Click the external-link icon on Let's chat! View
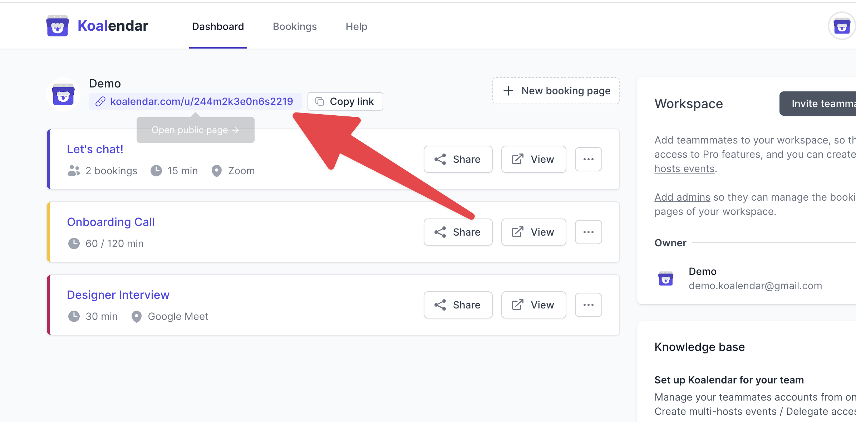 click(517, 159)
